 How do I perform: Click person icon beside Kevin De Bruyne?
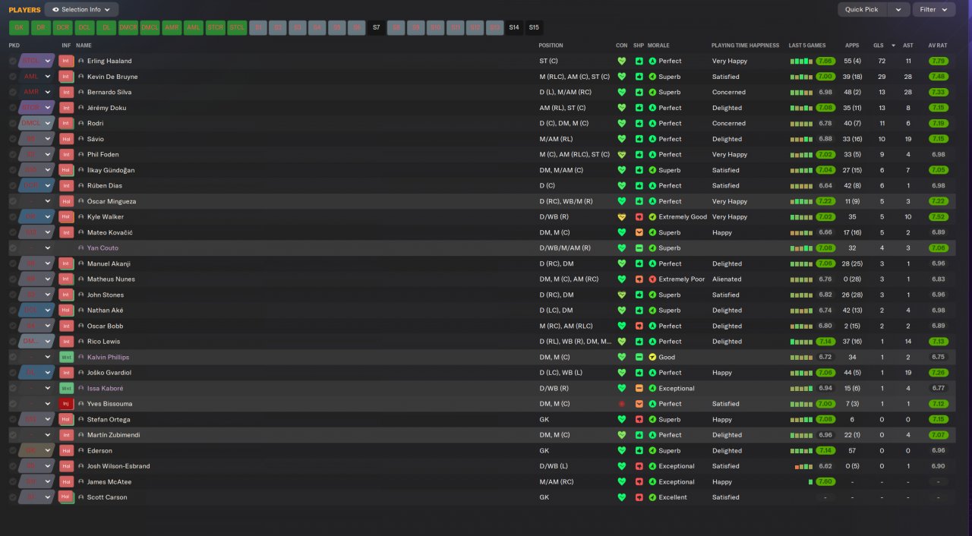click(x=81, y=77)
